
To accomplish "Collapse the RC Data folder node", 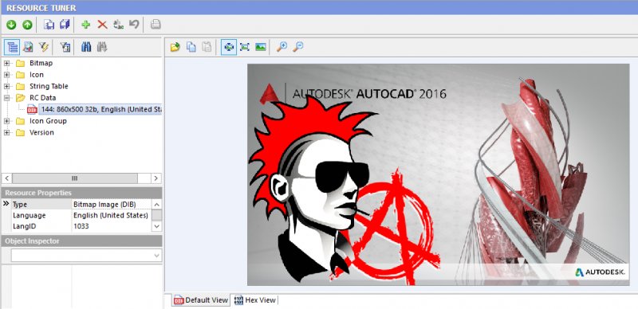I will tap(6, 98).
